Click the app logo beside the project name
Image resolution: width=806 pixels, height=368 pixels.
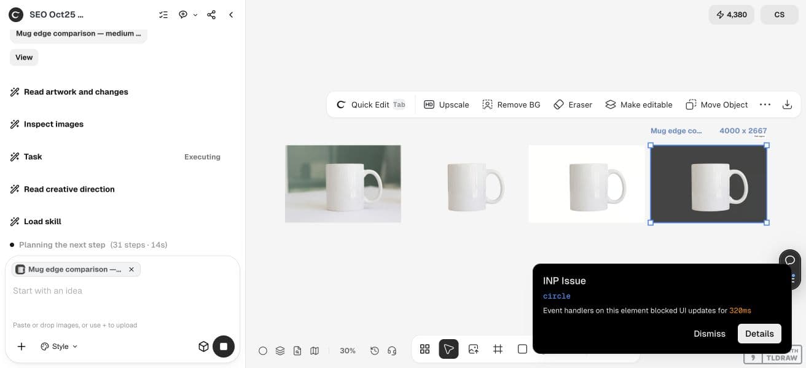pos(16,15)
